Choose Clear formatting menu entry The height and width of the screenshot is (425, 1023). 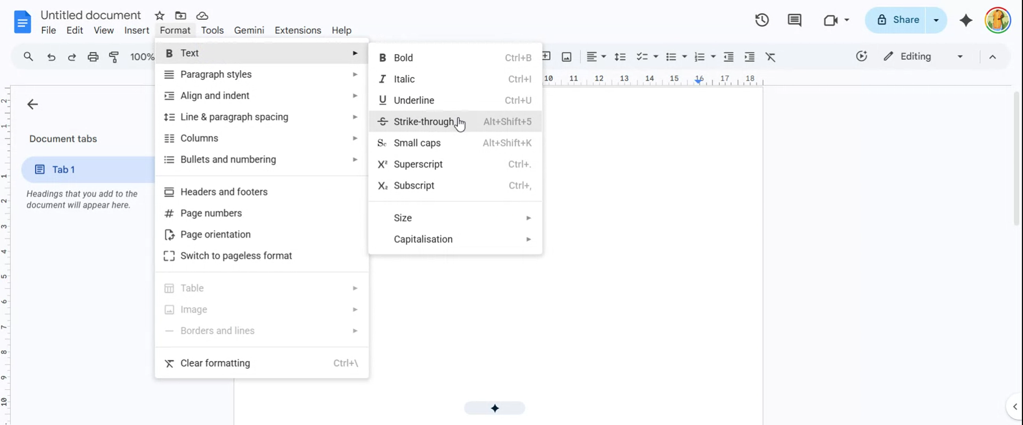pyautogui.click(x=261, y=363)
